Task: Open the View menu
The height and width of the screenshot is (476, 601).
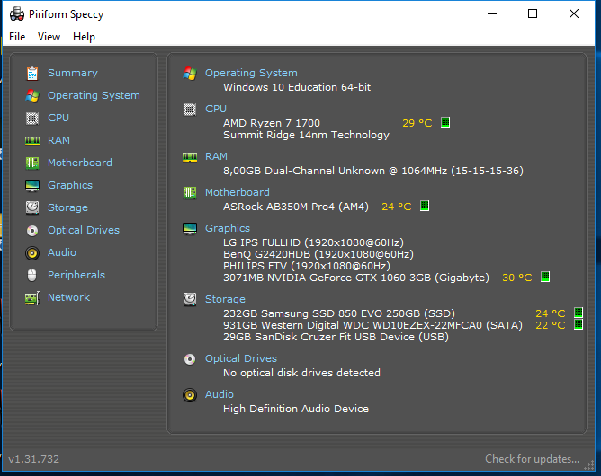Action: pos(49,37)
